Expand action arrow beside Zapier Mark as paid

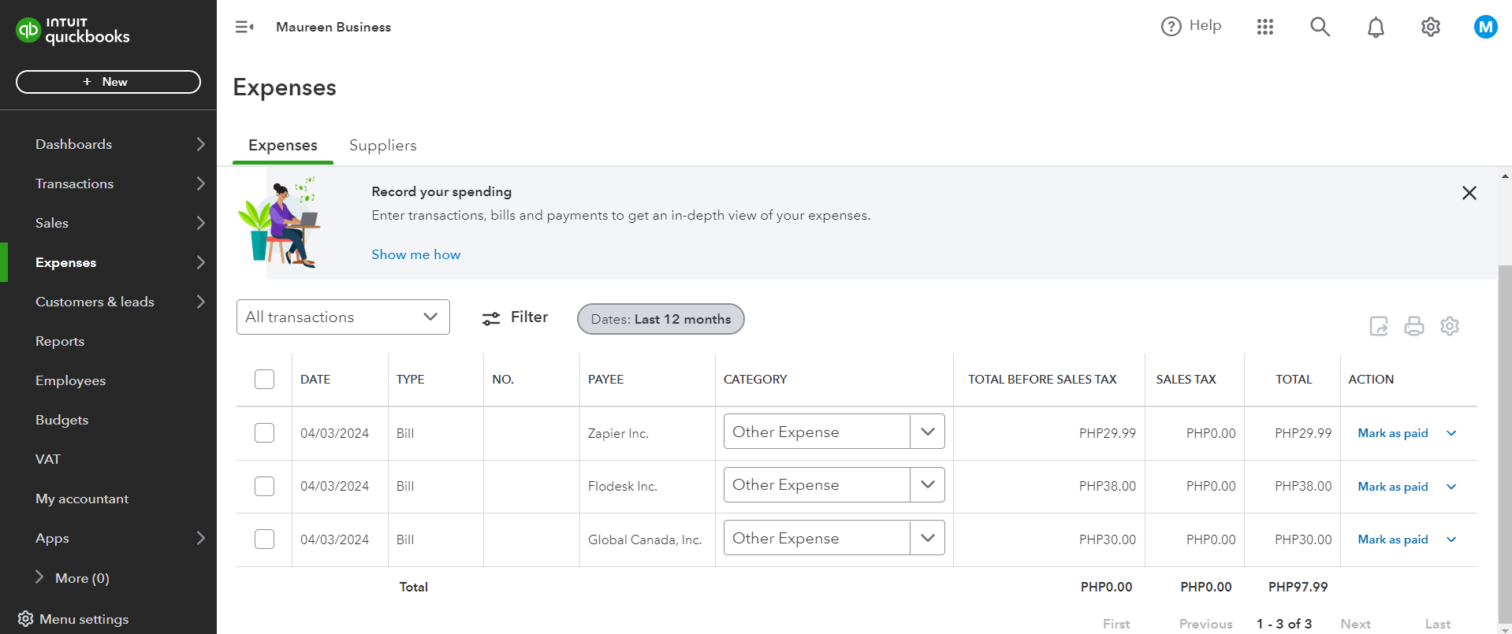pyautogui.click(x=1451, y=433)
